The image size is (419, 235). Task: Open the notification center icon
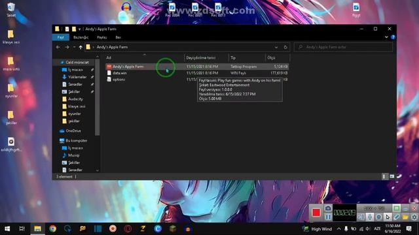click(409, 229)
